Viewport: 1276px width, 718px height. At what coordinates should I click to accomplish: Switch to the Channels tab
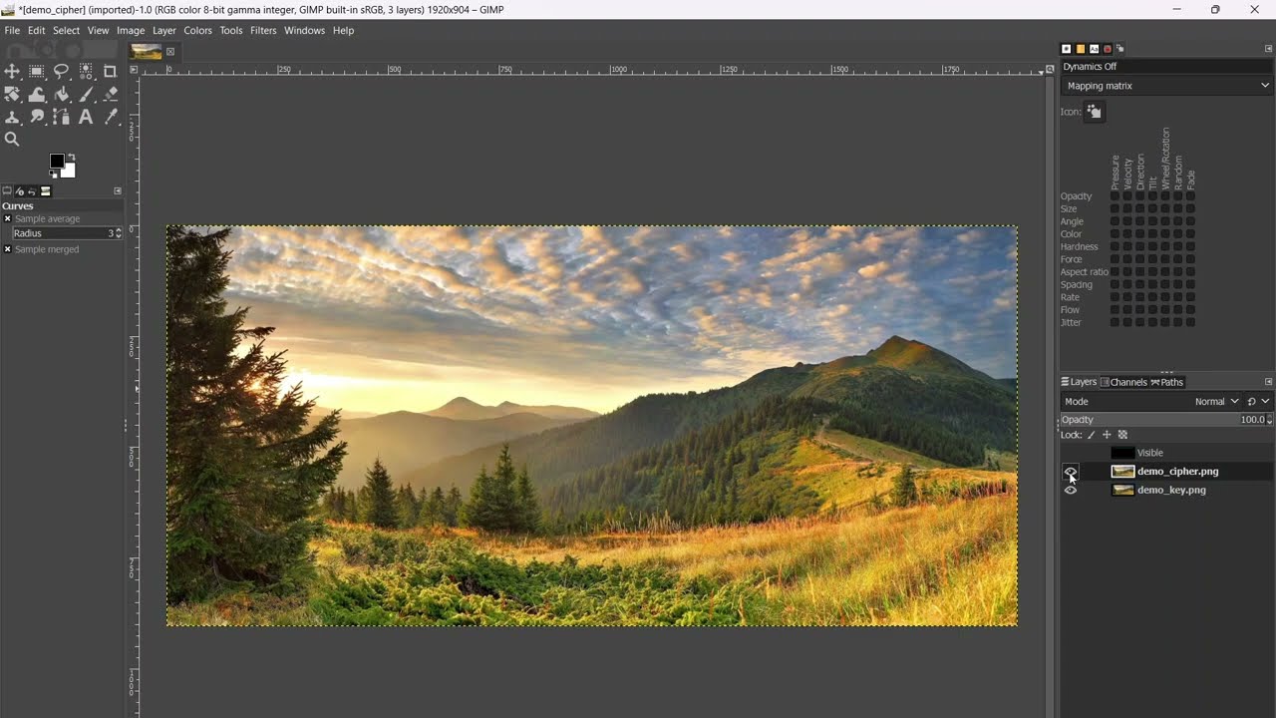tap(1123, 382)
